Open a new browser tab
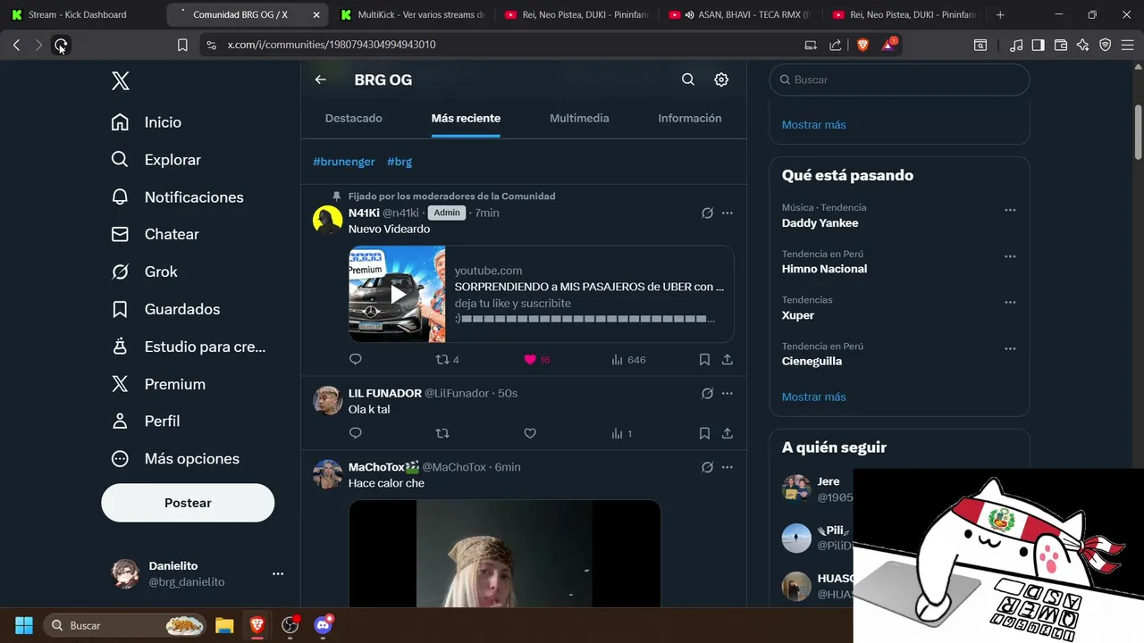The height and width of the screenshot is (643, 1144). pyautogui.click(x=1000, y=14)
